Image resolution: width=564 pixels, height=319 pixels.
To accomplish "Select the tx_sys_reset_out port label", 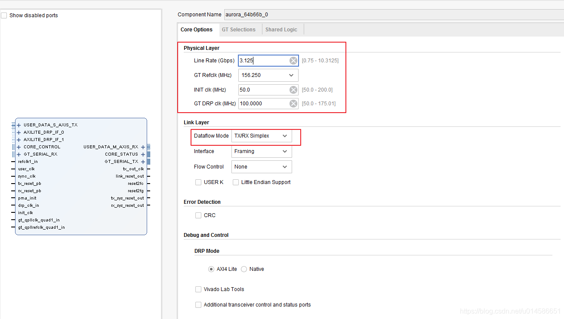I will [x=127, y=198].
